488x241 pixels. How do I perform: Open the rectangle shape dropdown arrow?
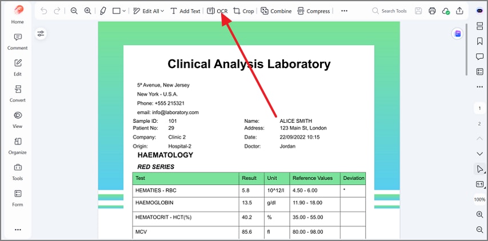point(124,11)
